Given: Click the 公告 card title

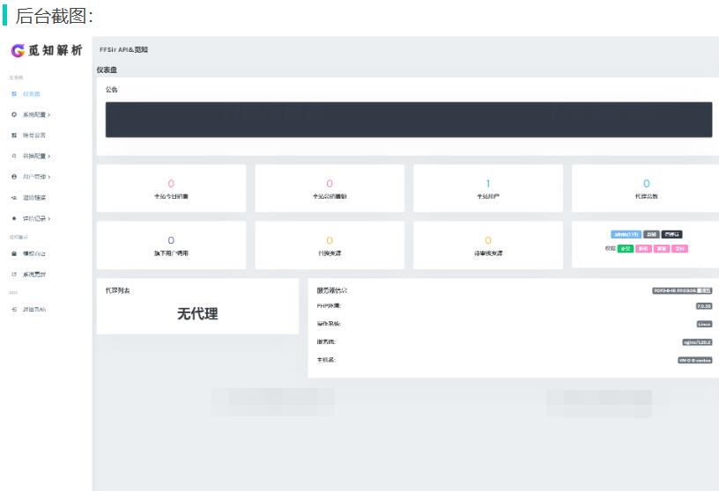Looking at the screenshot, I should coord(111,90).
